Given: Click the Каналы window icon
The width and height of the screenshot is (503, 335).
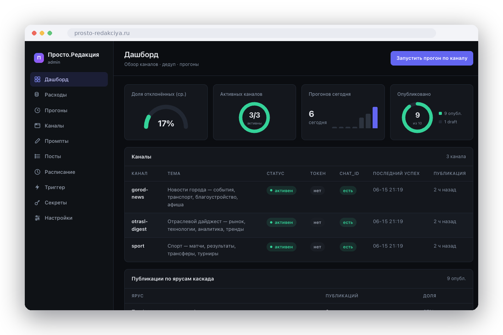Looking at the screenshot, I should point(37,125).
